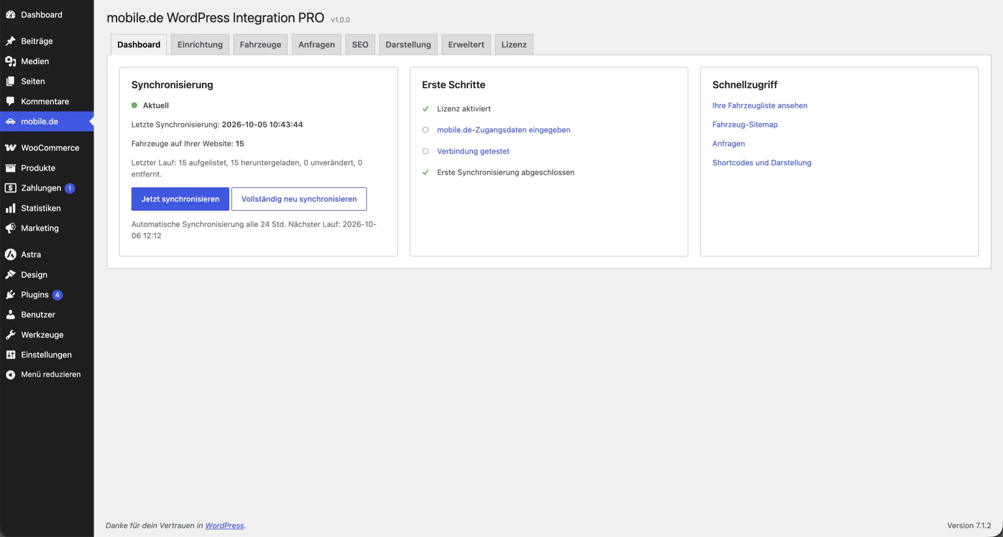
Task: Go to the SEO tab
Action: coord(360,45)
